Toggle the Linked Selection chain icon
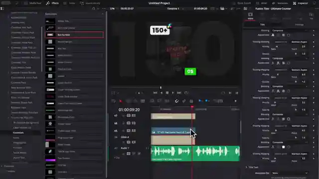Viewport: 319px width, 179px height. [184, 101]
